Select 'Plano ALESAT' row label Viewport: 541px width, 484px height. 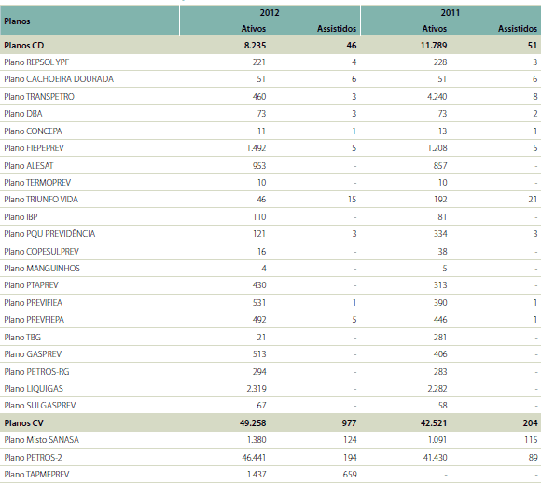[29, 166]
